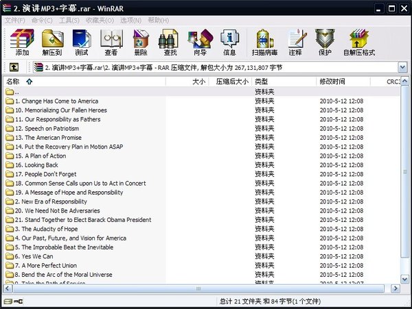Click vertical scrollbar down arrow

(x=404, y=279)
